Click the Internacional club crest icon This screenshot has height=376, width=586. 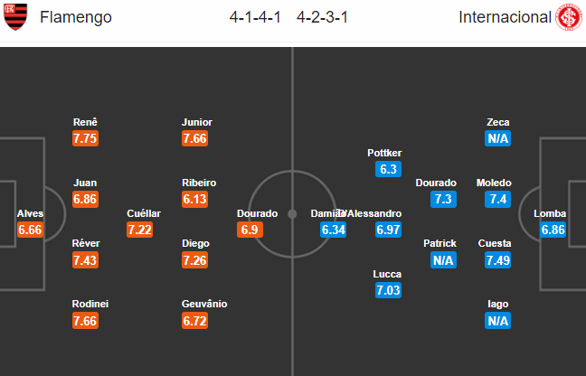pyautogui.click(x=569, y=17)
